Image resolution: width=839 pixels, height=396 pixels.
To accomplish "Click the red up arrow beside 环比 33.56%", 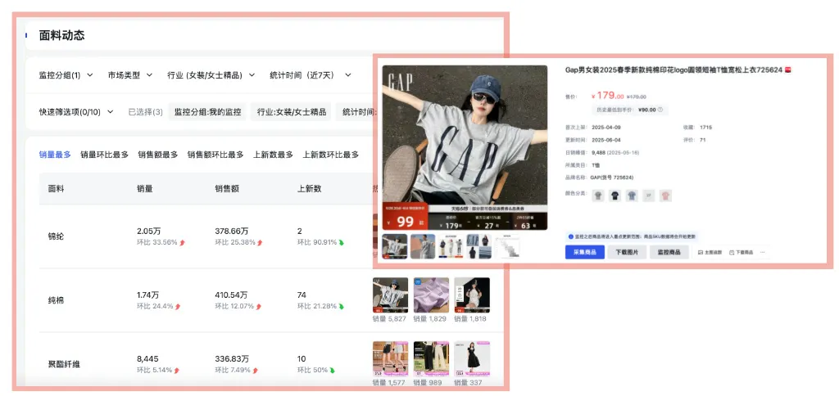I will pyautogui.click(x=182, y=242).
